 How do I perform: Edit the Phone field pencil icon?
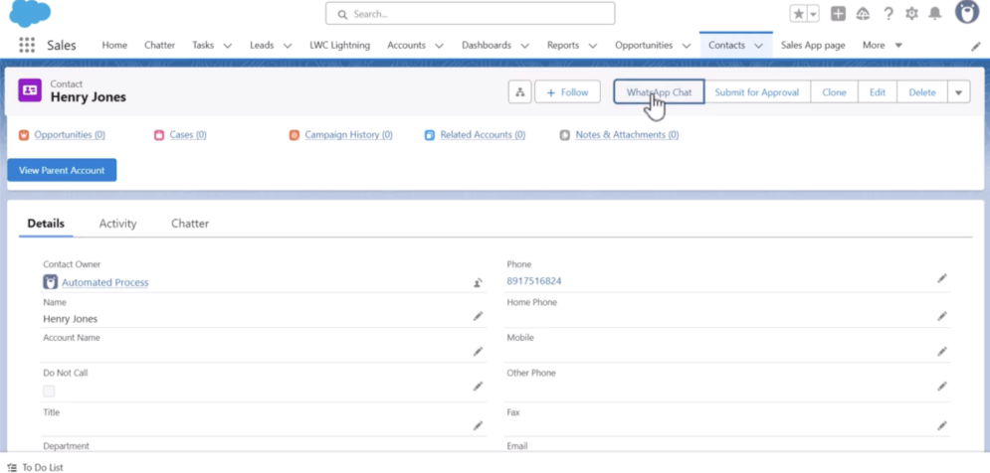pos(941,279)
